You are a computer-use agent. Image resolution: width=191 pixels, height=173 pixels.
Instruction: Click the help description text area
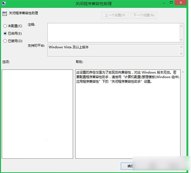click(128, 114)
